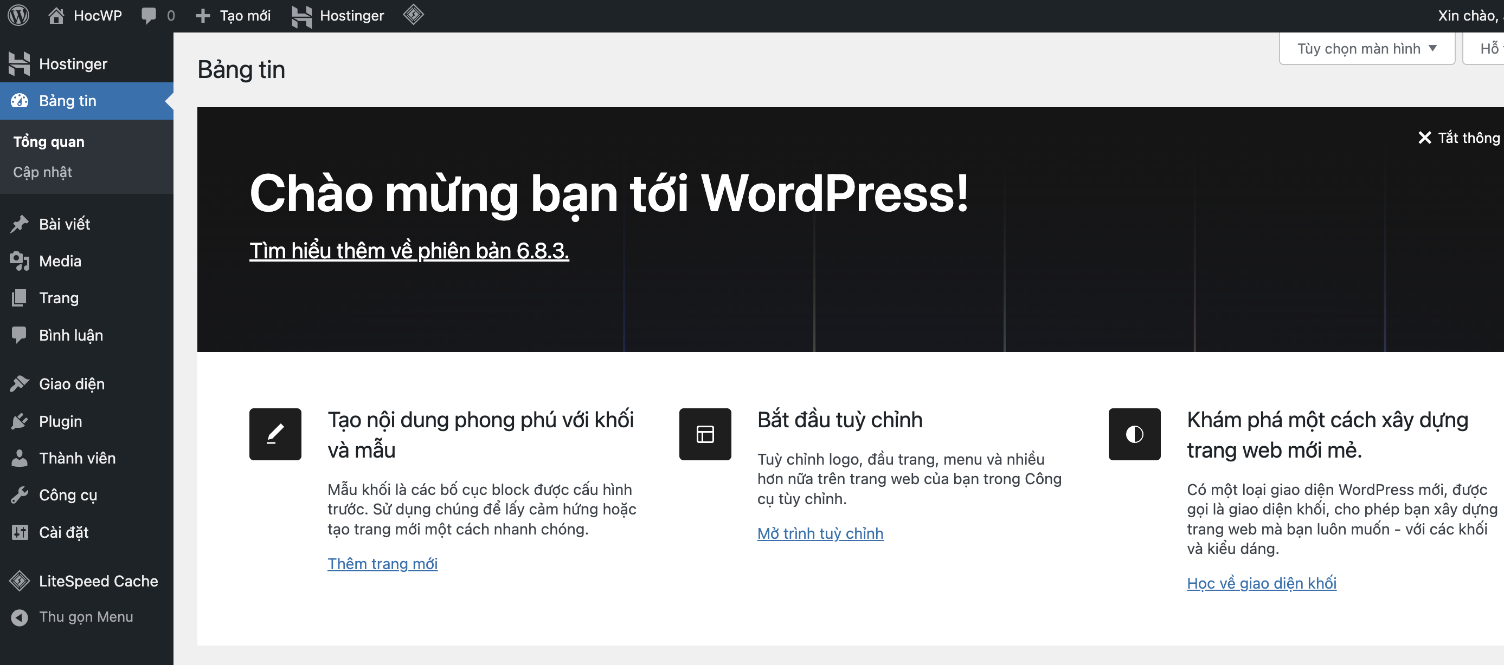
Task: Click the half-circle styles icon tile
Action: coord(1134,434)
